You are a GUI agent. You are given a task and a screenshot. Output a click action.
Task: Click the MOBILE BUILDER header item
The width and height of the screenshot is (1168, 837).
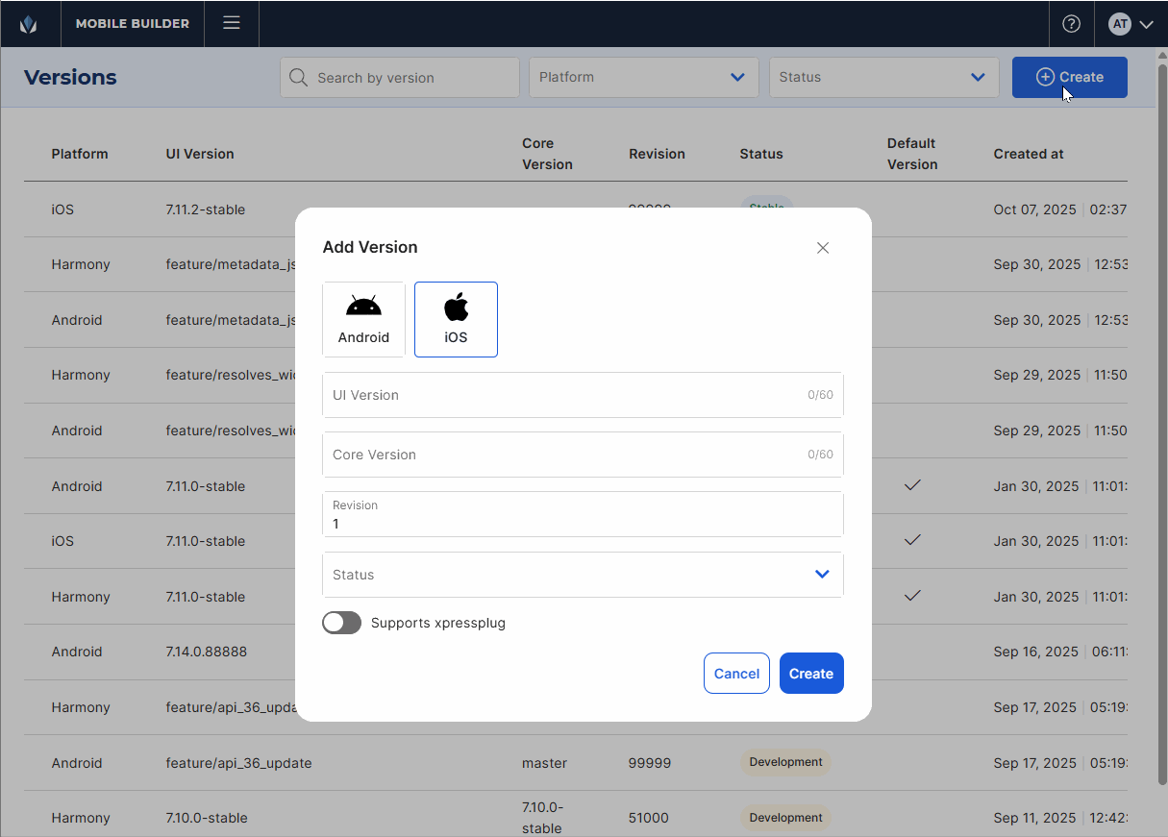[133, 24]
